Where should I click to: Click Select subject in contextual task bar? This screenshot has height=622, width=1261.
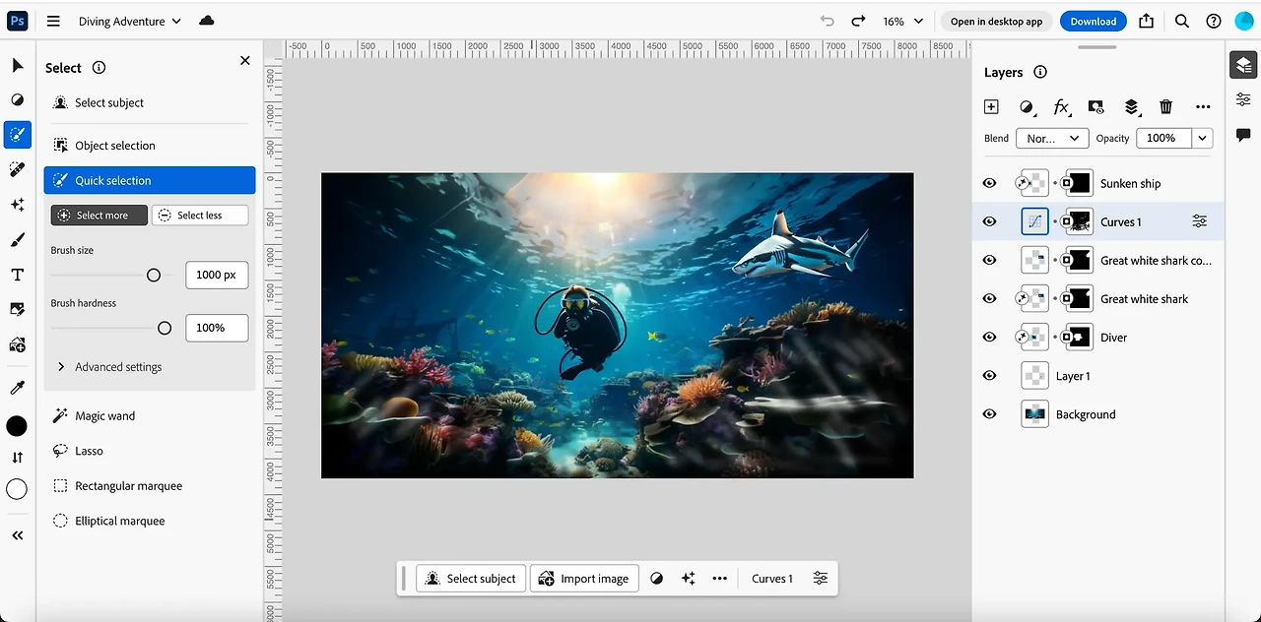[x=471, y=579]
